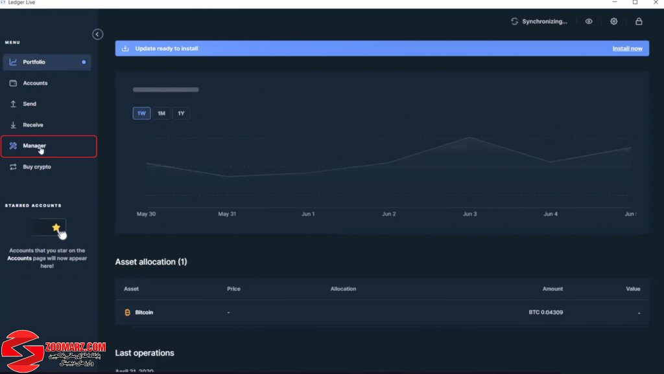Click the Portfolio chart icon
664x374 pixels.
[x=13, y=62]
